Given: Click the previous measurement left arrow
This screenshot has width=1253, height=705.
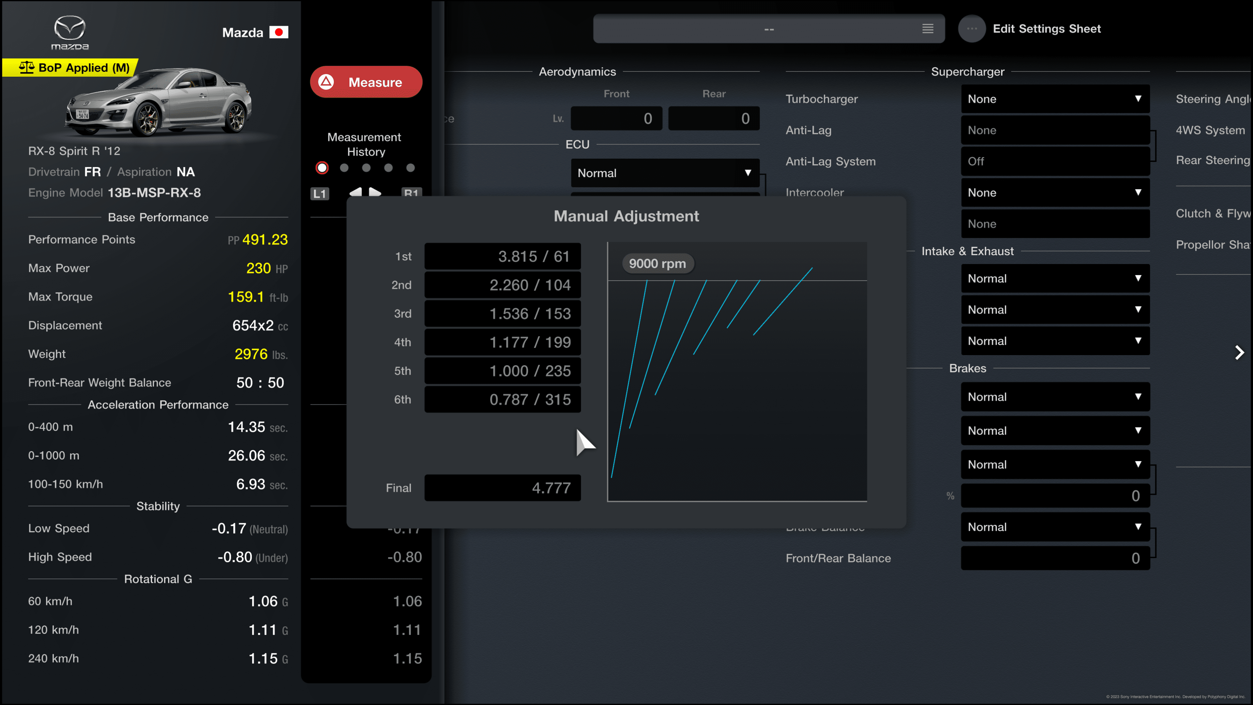Looking at the screenshot, I should pos(356,192).
